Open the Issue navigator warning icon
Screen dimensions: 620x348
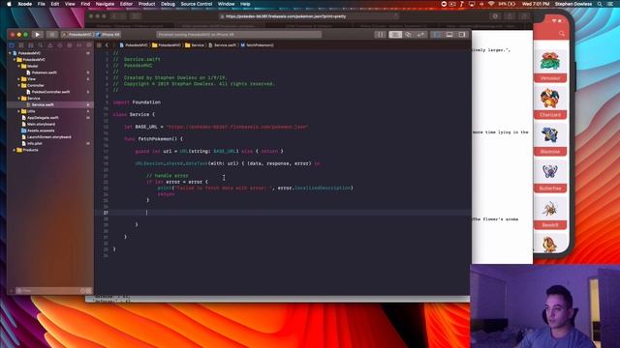[50, 45]
